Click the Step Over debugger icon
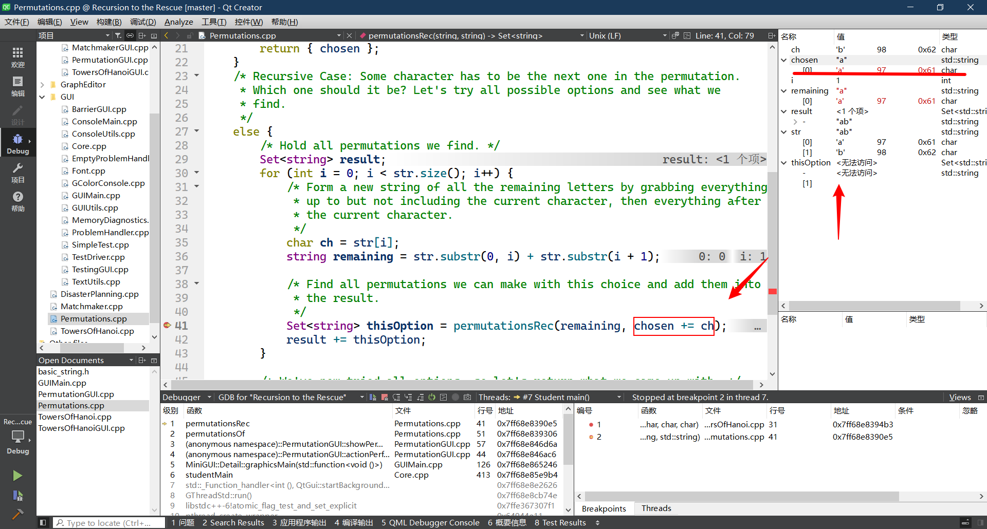 (x=396, y=397)
